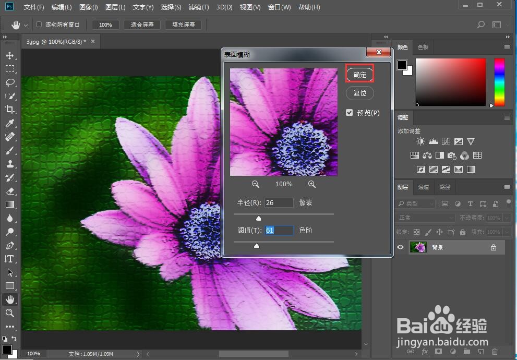This screenshot has width=517, height=360.
Task: Open the Hand tool preset dropdown
Action: tap(26, 25)
